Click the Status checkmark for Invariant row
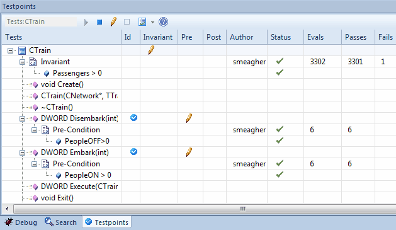 (280, 61)
